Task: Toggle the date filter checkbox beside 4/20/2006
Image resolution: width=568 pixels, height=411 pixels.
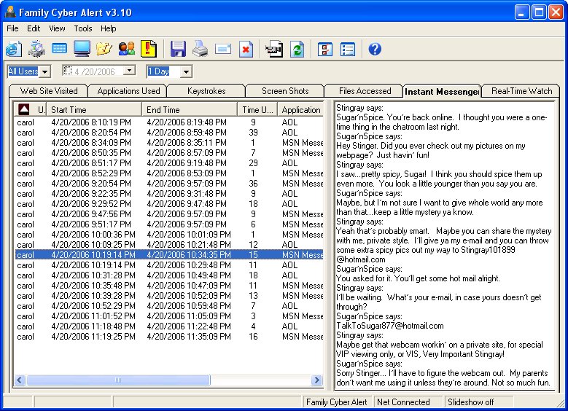Action: pos(67,70)
